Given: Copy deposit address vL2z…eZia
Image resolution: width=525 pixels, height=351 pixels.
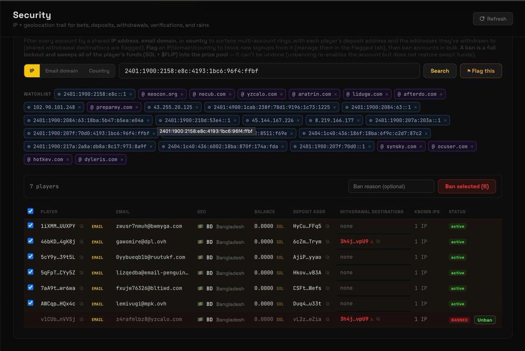Looking at the screenshot, I should click(327, 319).
